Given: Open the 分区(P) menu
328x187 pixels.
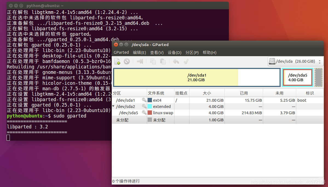Looking at the screenshot, I should 192,53.
